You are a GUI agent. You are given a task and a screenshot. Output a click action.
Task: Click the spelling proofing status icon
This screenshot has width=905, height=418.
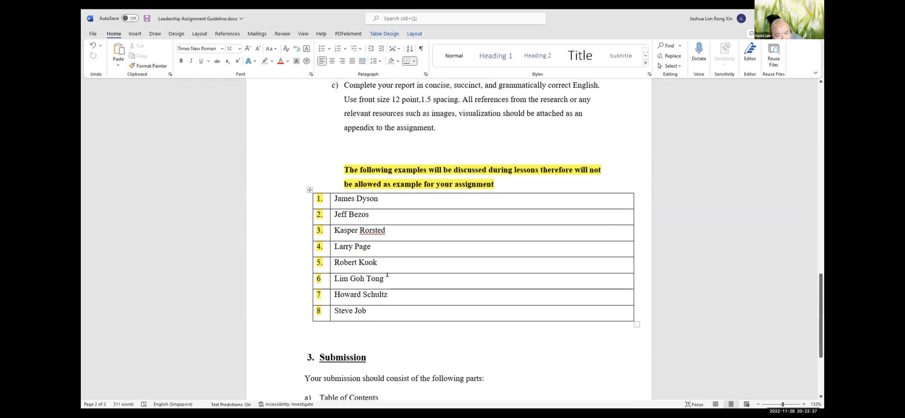coord(144,404)
